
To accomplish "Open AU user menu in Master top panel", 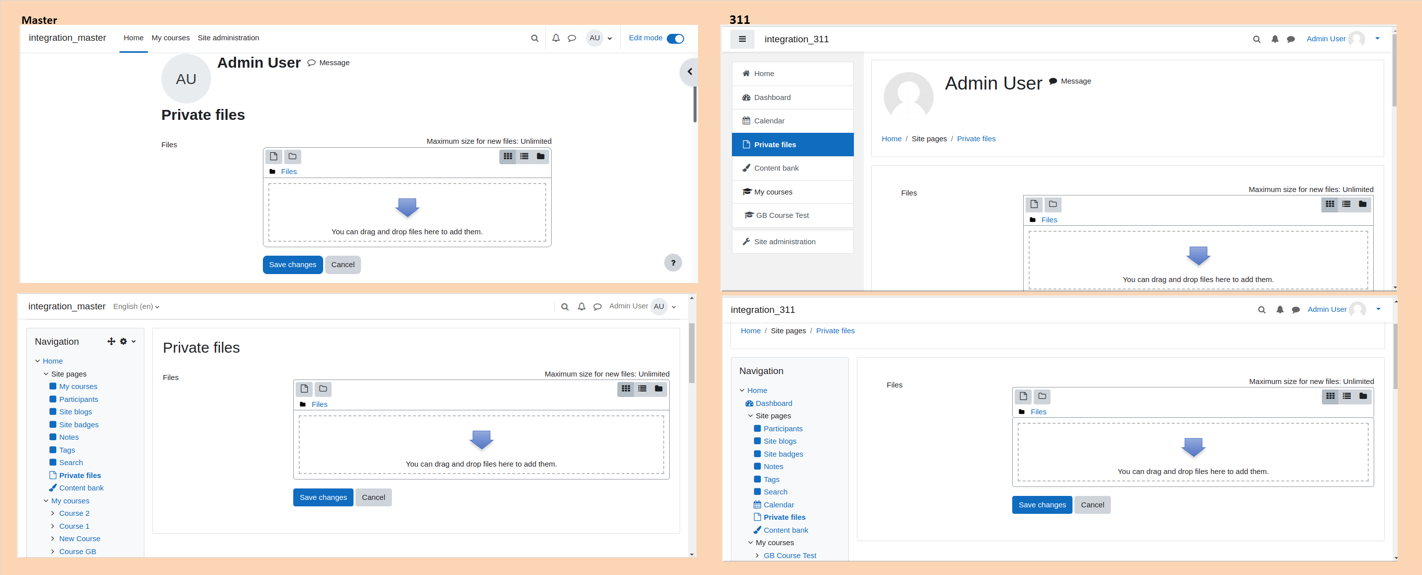I will coord(599,38).
